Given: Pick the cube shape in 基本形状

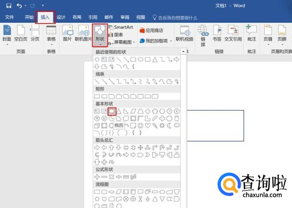Looking at the screenshot, I should (97, 126).
